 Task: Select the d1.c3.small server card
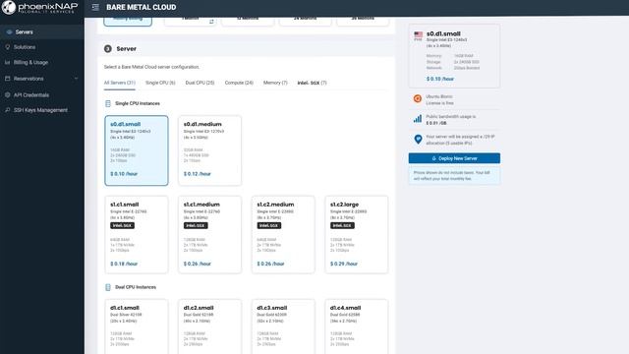(x=283, y=326)
